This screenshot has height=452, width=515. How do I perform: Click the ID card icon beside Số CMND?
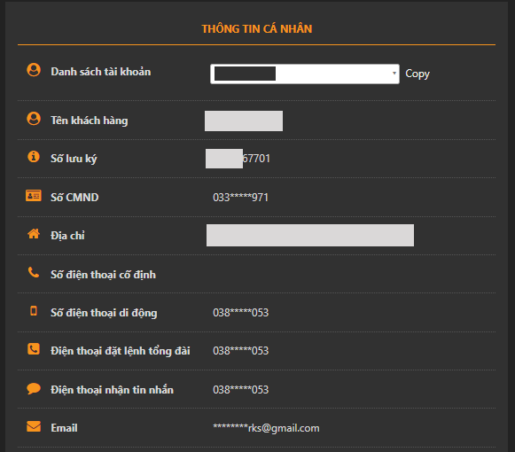pyautogui.click(x=34, y=196)
